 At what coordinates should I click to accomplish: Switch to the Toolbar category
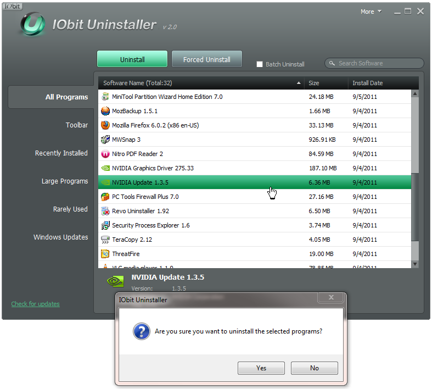coord(77,125)
